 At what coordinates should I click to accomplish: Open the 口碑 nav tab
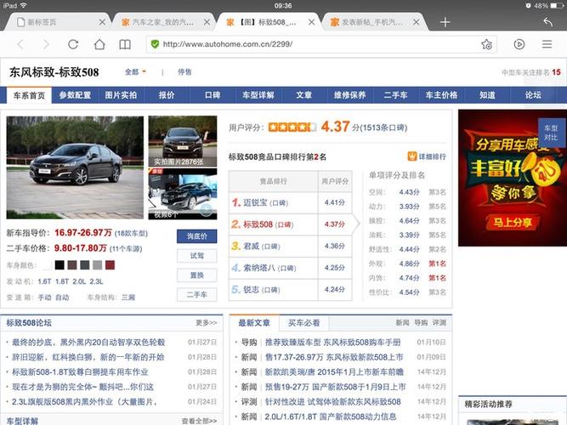click(x=213, y=95)
